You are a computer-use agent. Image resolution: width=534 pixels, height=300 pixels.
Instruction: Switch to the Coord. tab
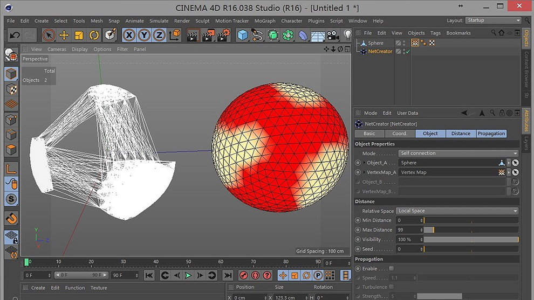tap(400, 134)
